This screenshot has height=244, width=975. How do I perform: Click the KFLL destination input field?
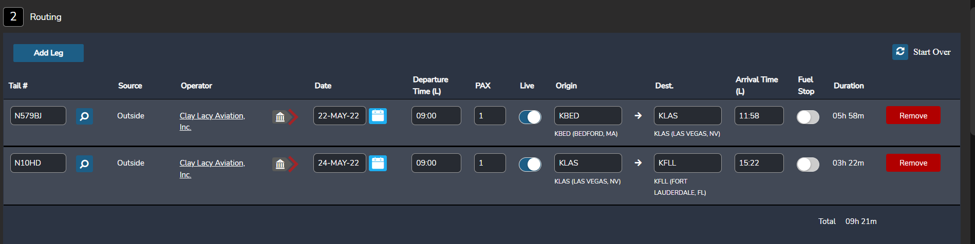(687, 162)
